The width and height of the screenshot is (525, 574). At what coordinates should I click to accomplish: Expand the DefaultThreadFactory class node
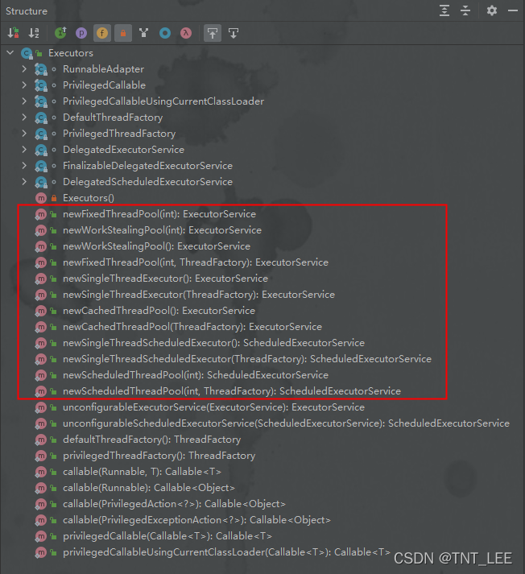click(x=24, y=118)
